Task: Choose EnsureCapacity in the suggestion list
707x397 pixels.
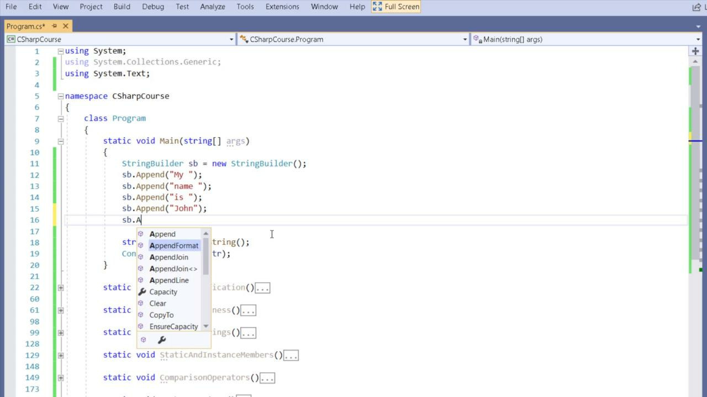Action: [173, 326]
